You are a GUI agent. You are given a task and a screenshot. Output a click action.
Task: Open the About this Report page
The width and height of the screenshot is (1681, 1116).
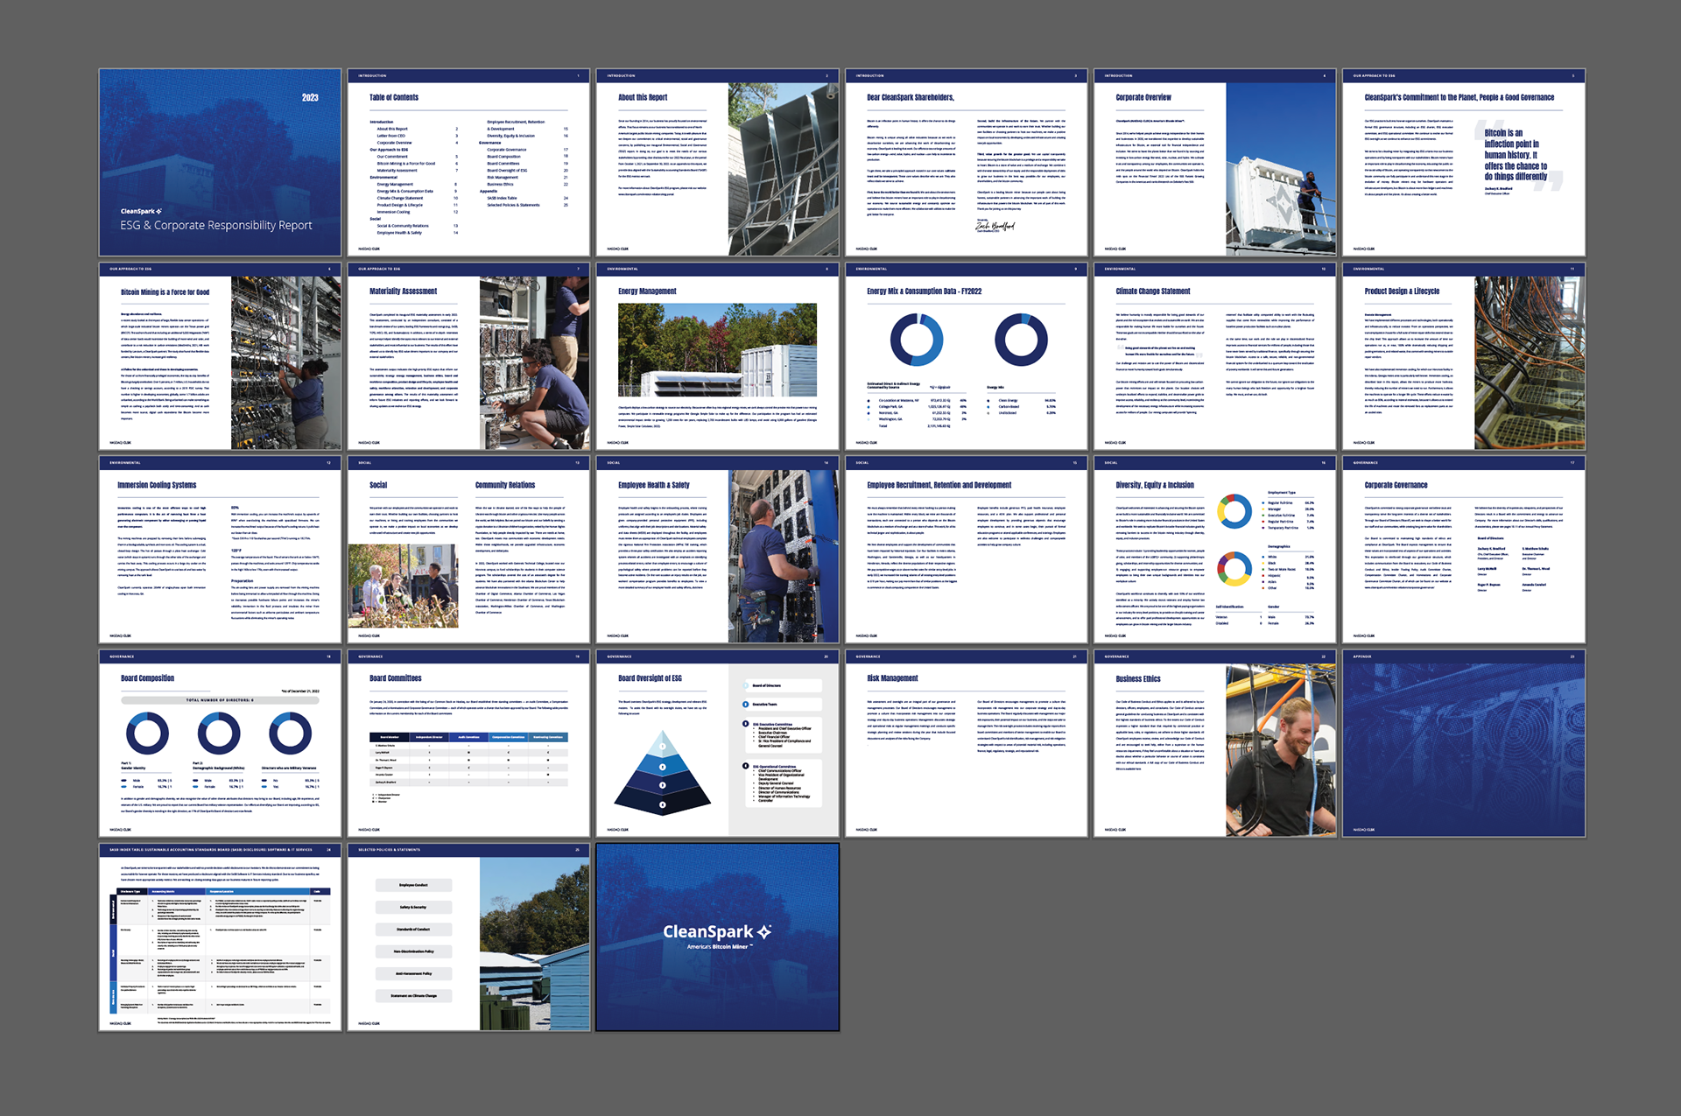(717, 163)
